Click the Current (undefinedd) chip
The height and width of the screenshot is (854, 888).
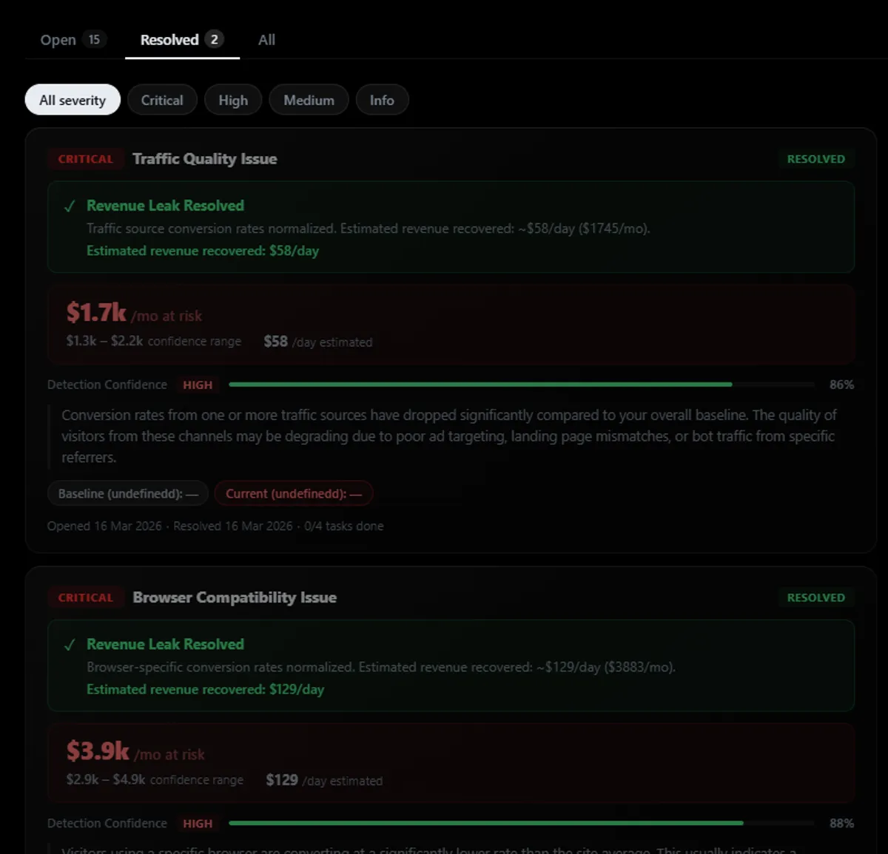click(x=293, y=493)
